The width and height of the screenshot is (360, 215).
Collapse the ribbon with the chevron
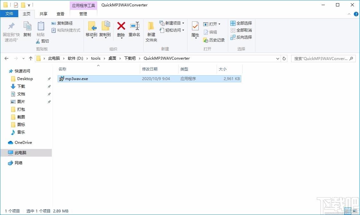[349, 14]
